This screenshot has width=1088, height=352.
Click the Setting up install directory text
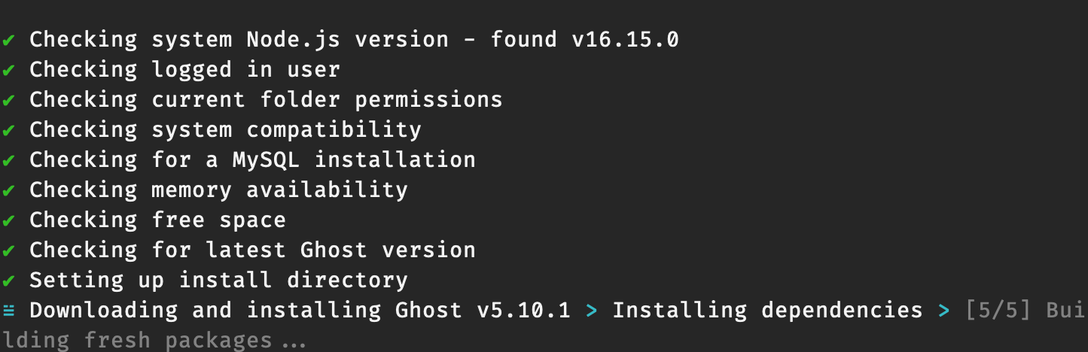(218, 280)
